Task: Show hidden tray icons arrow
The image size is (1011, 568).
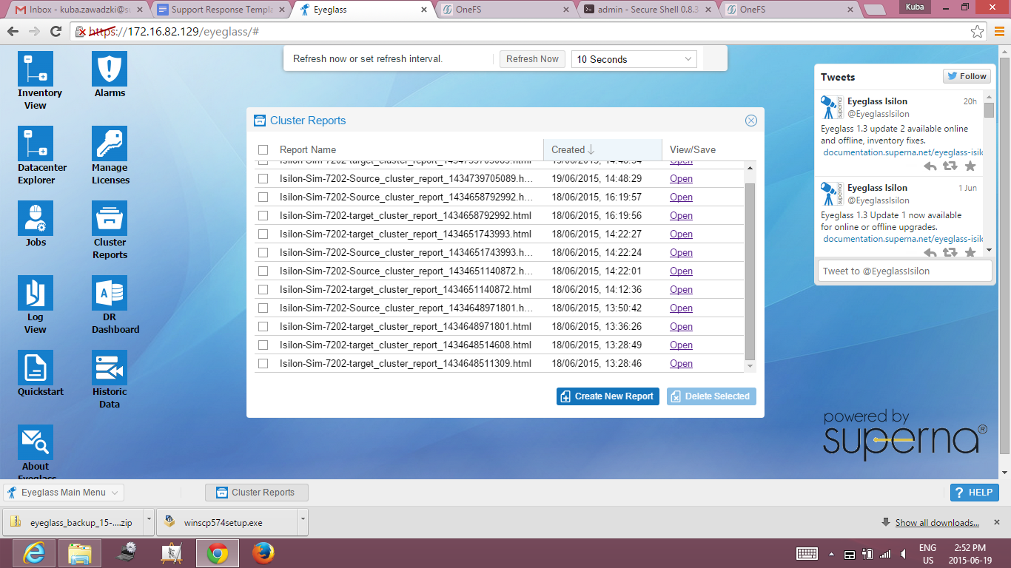Action: coord(831,554)
